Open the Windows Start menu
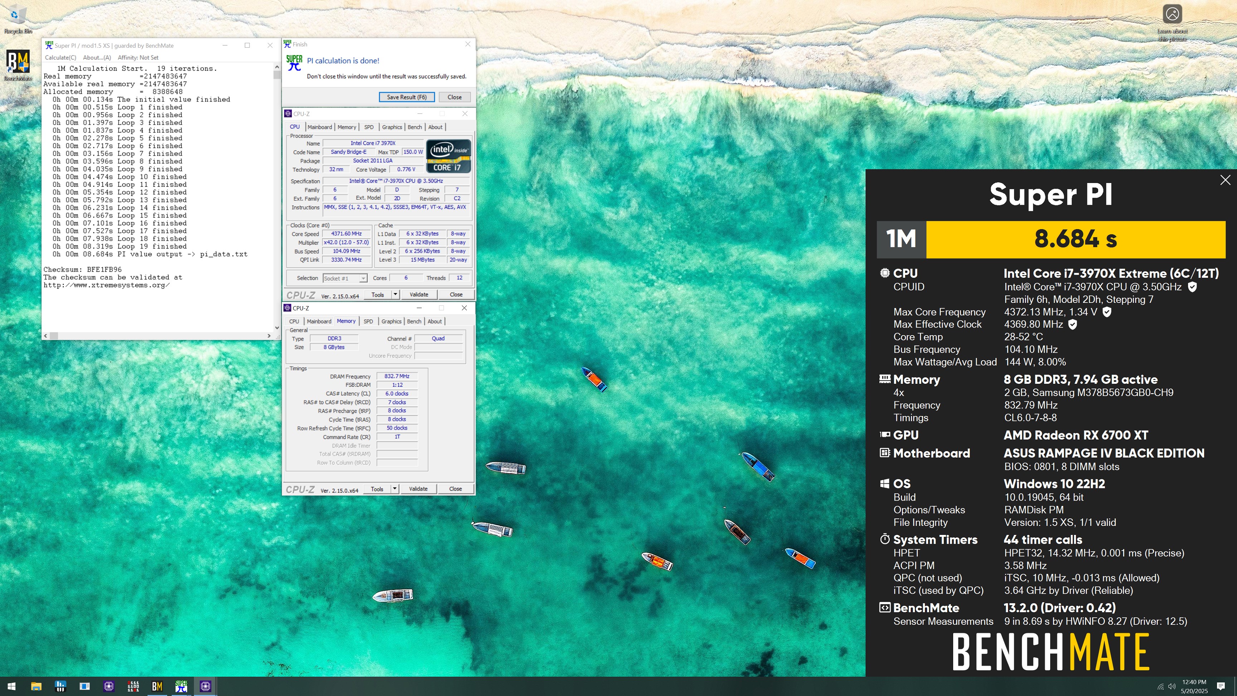 [12, 686]
